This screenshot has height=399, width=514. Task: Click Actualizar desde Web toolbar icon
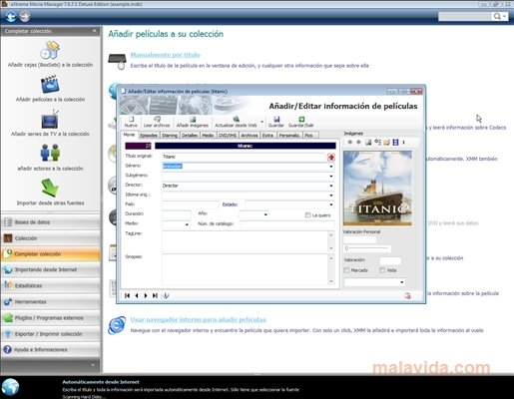coord(236,119)
